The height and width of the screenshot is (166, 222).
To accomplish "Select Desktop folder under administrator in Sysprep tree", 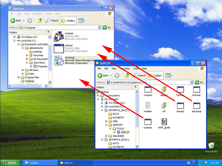I will tap(36, 51).
